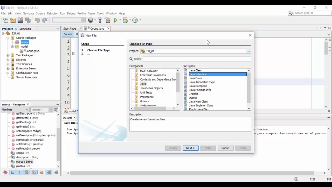332x187 pixels.
Task: Switch to the Start Page tab
Action: [70, 29]
